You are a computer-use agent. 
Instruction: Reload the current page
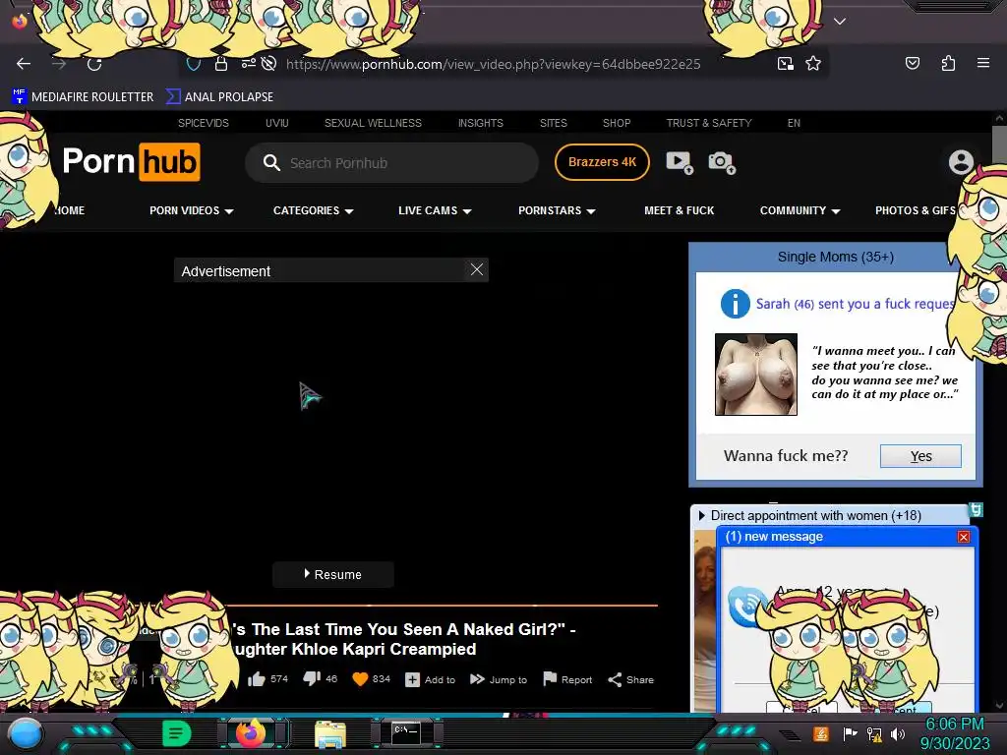click(x=94, y=64)
